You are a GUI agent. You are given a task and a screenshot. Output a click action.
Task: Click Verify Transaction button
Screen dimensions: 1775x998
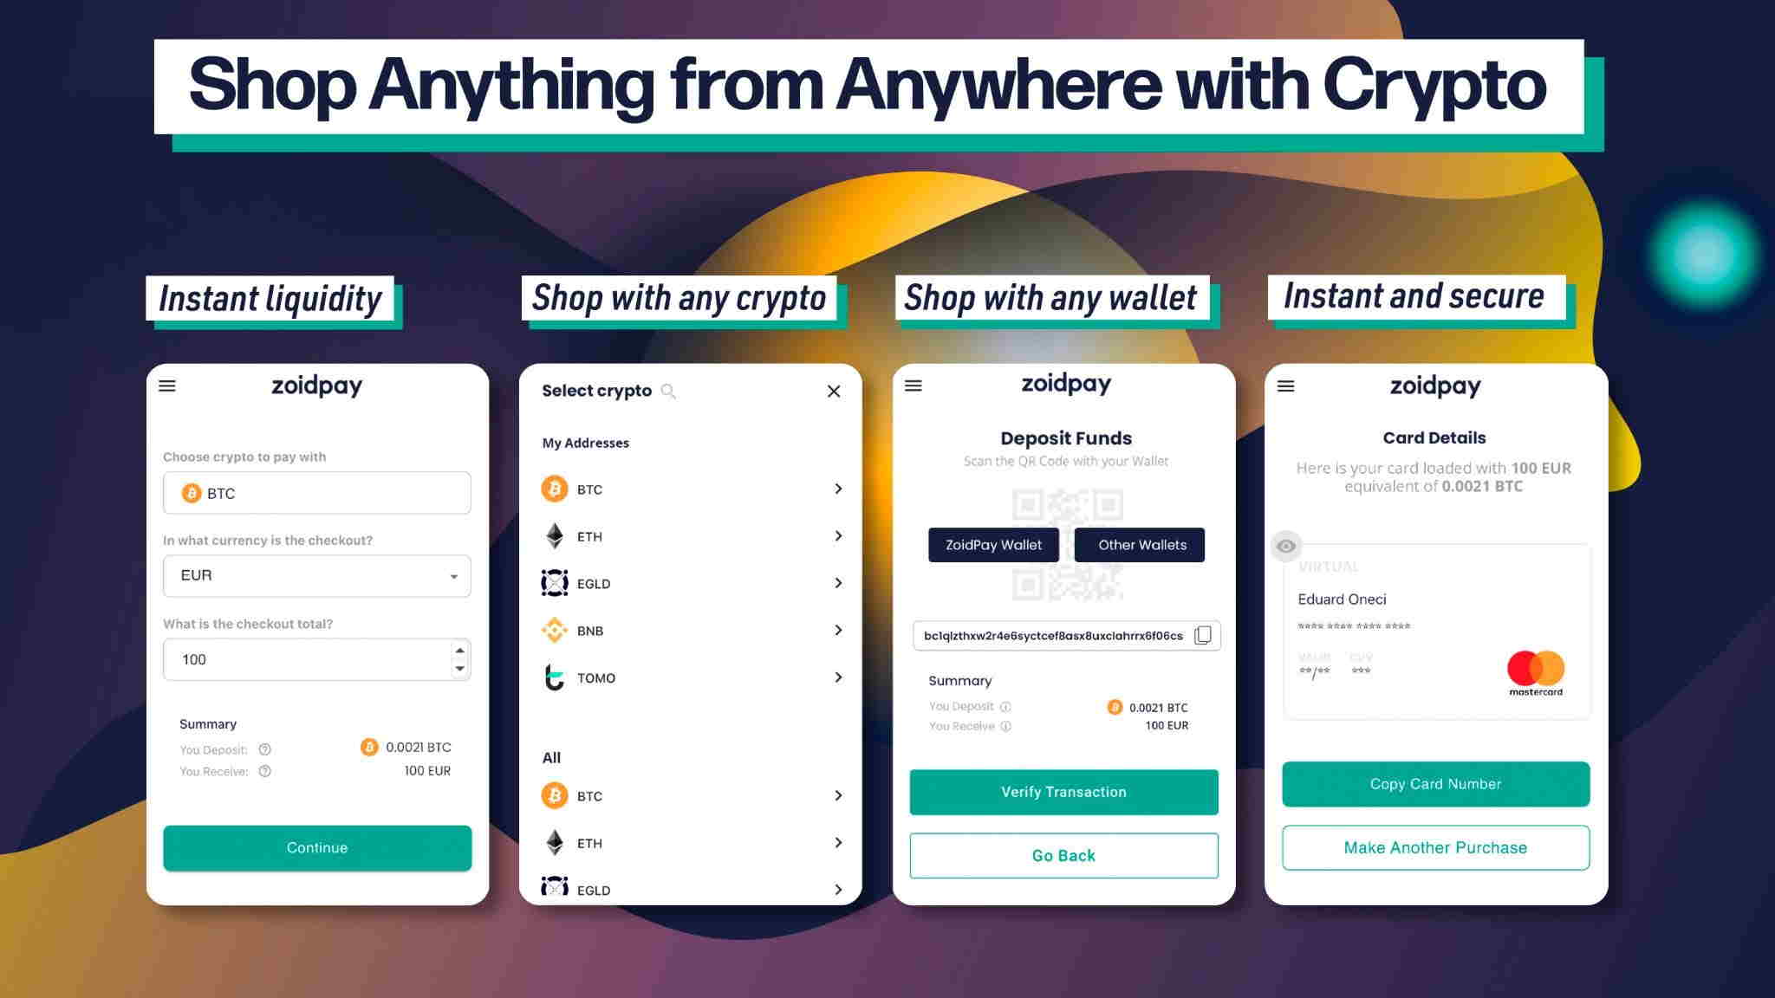click(x=1062, y=791)
